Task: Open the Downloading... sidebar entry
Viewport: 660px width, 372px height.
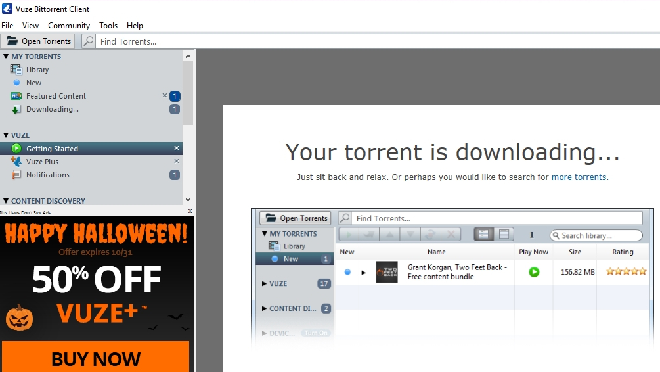Action: coord(52,109)
